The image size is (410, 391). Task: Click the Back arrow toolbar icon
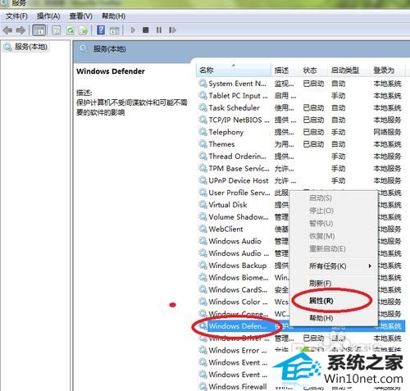7,30
